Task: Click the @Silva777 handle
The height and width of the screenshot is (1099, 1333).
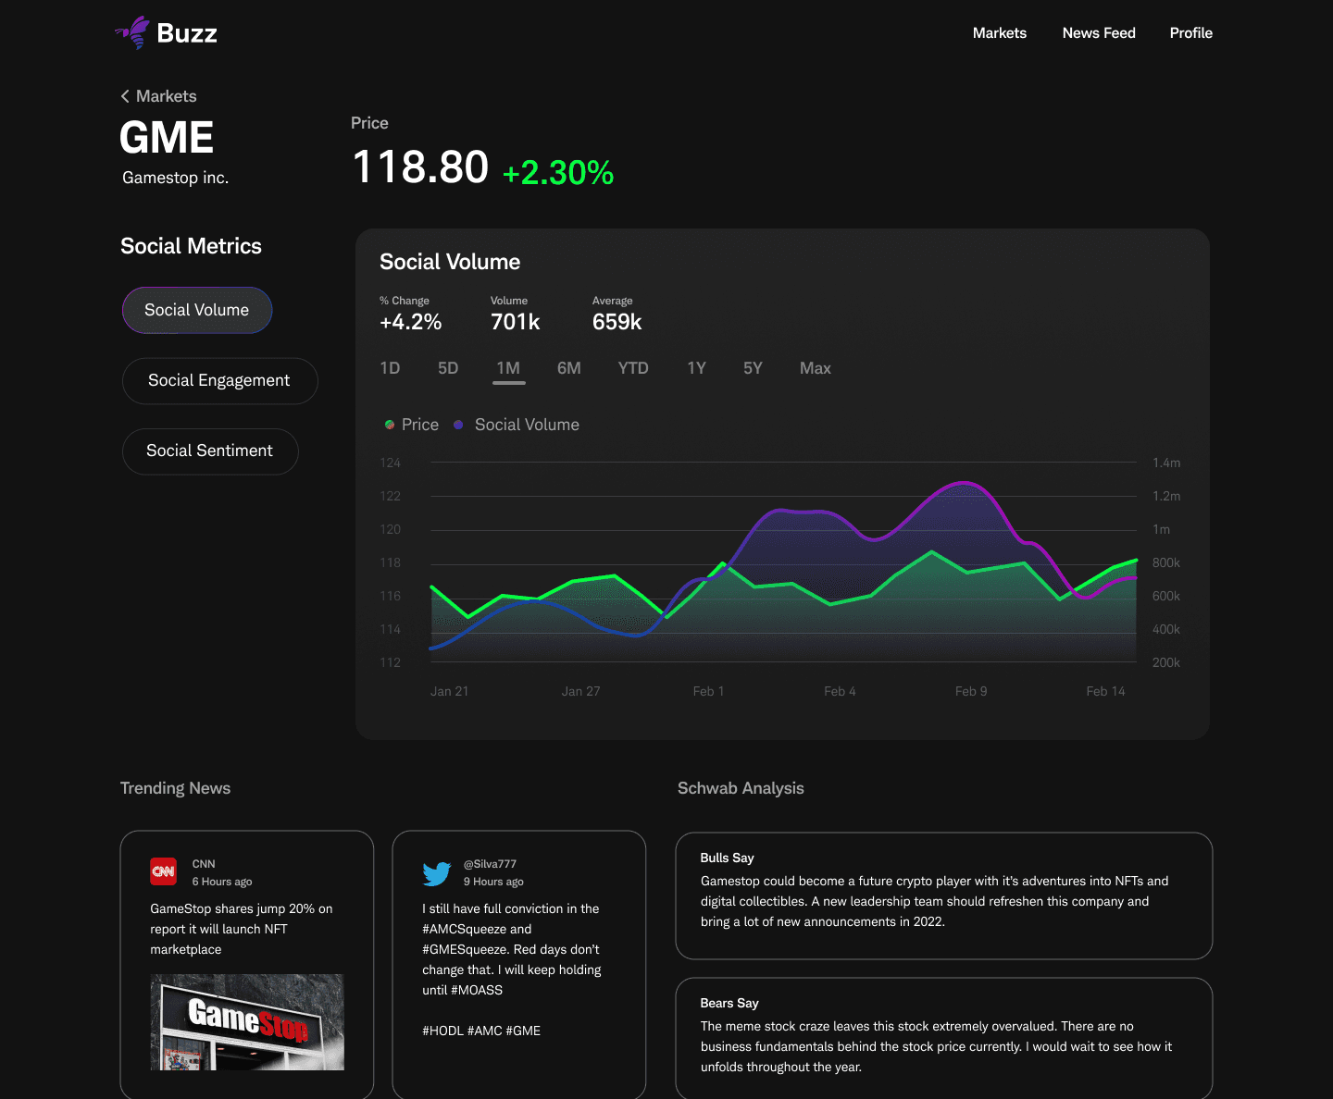Action: (x=490, y=864)
